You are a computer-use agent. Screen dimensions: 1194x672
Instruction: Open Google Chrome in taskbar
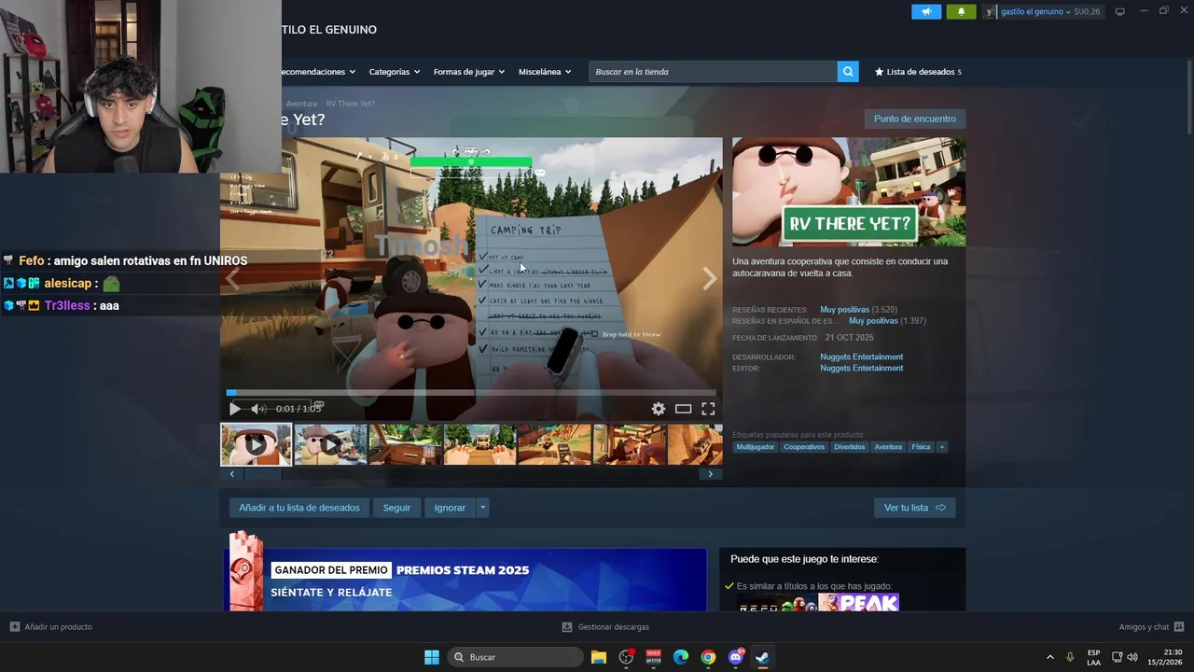tap(708, 657)
